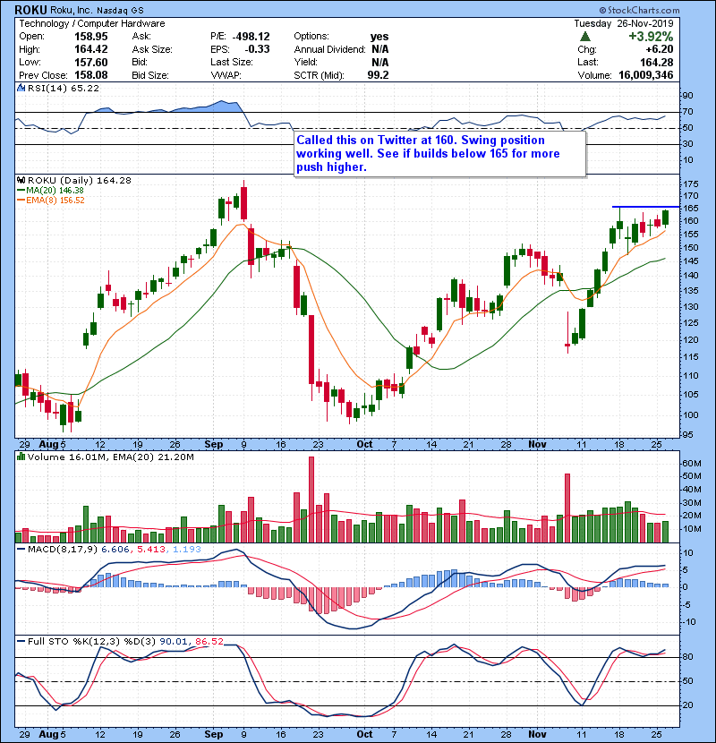Click the "Nov" label under the price chart
716x743 pixels.
[537, 445]
